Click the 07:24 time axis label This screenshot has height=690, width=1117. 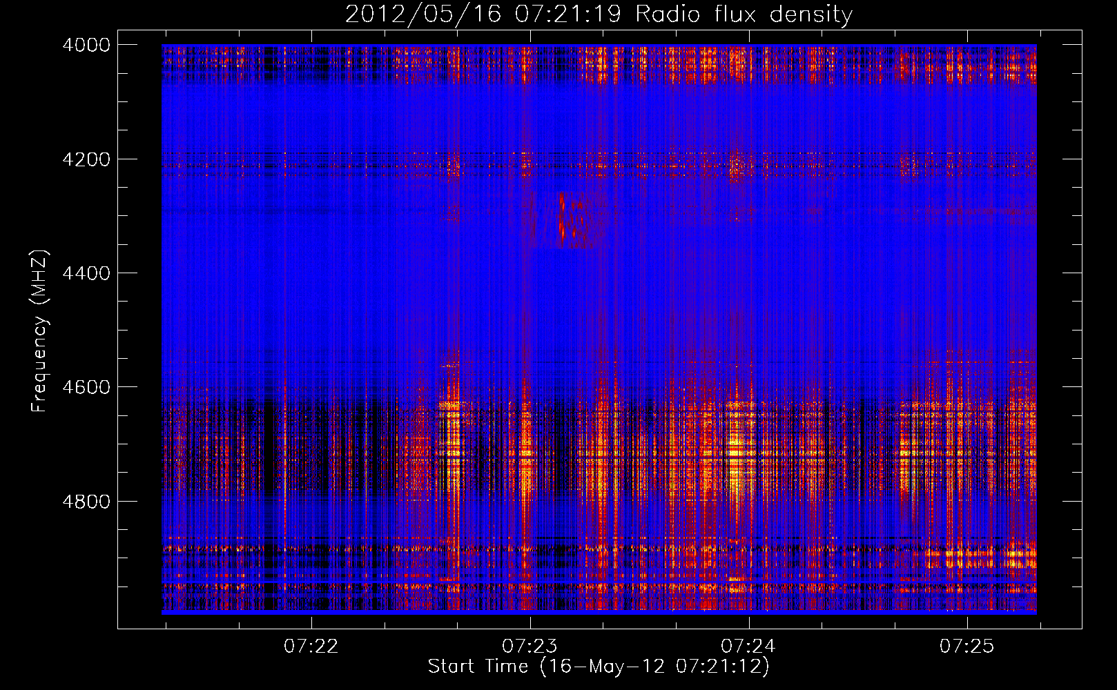click(x=748, y=646)
